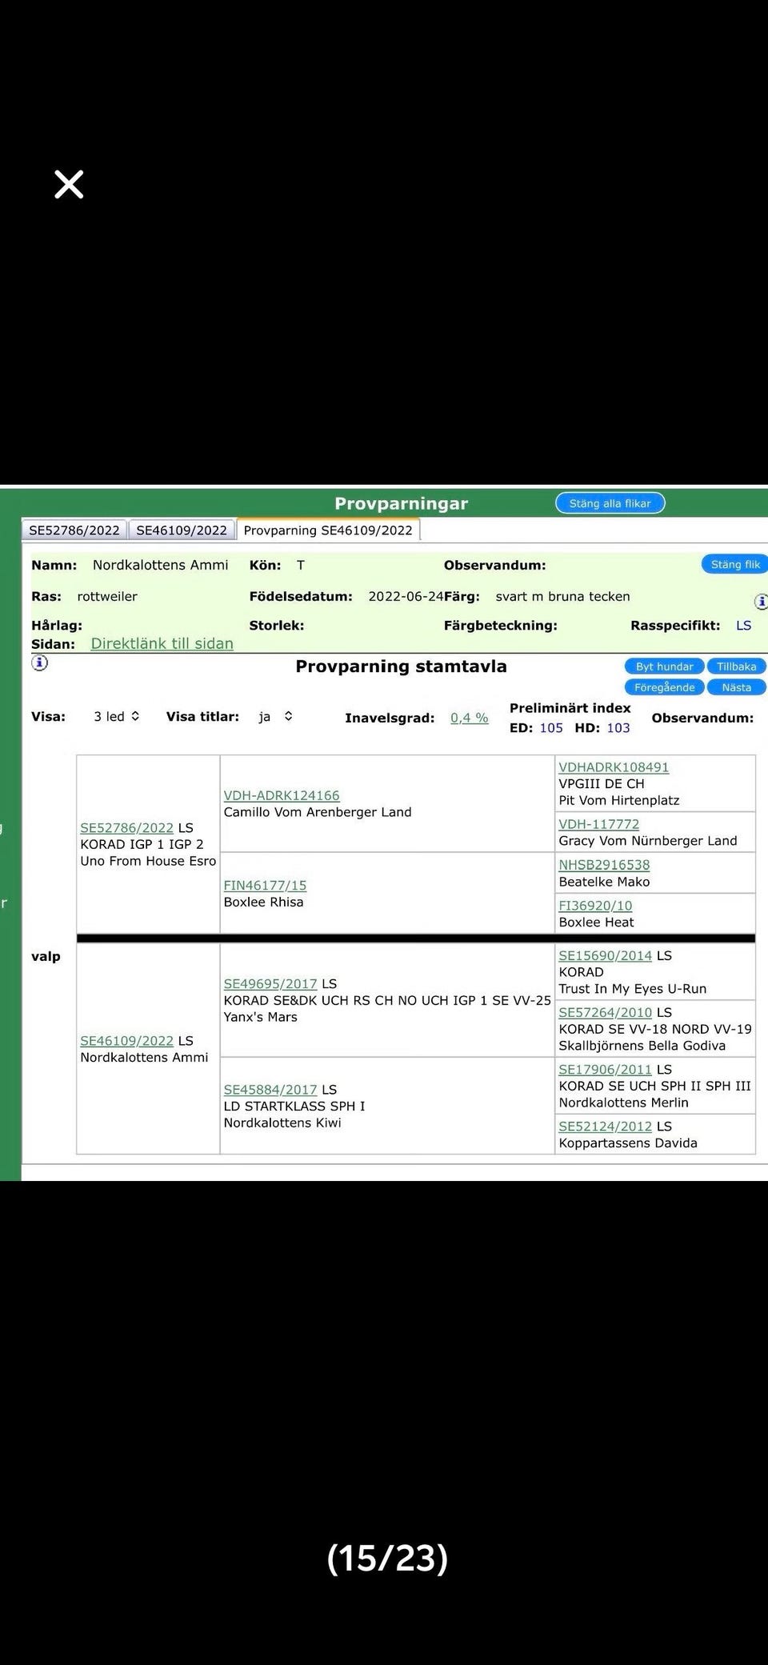Screen dimensions: 768x1665
Task: Open the 0,4 % inavelsgrad link
Action: [469, 718]
